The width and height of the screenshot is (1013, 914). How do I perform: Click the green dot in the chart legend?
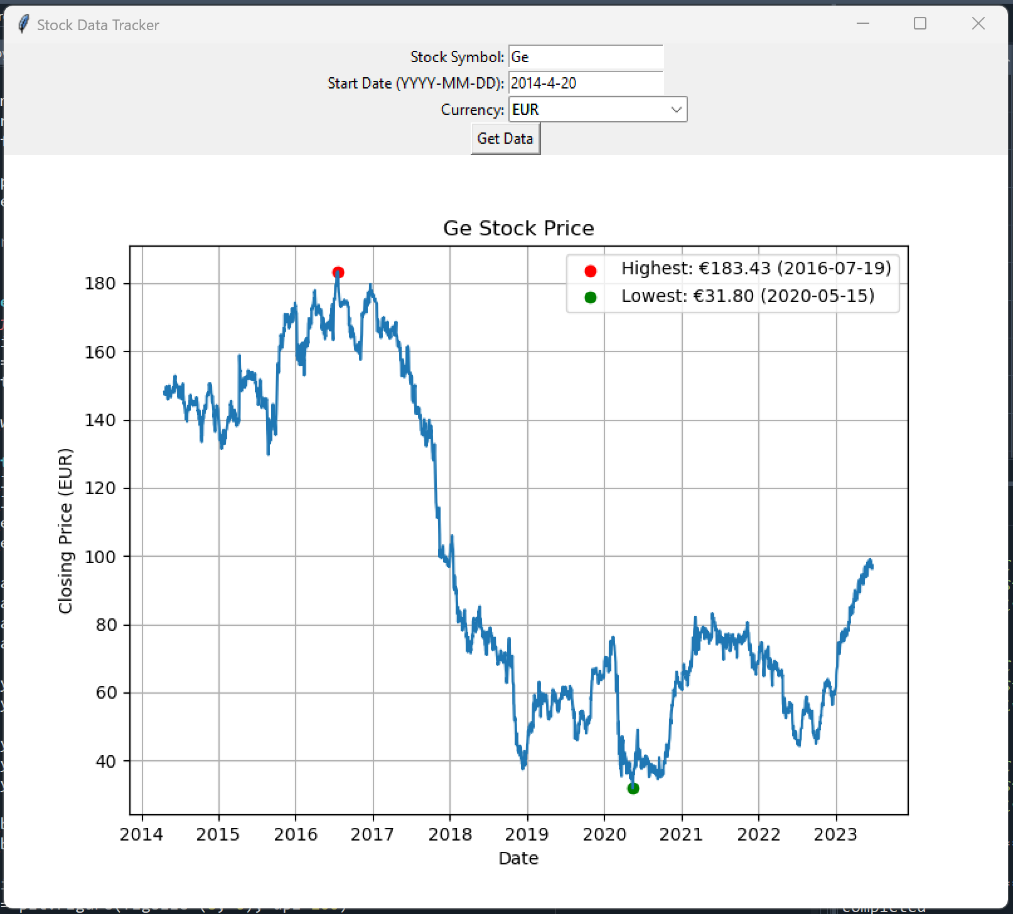pos(590,298)
